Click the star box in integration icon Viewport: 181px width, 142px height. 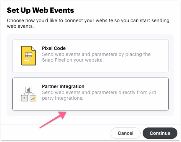[x=25, y=98]
